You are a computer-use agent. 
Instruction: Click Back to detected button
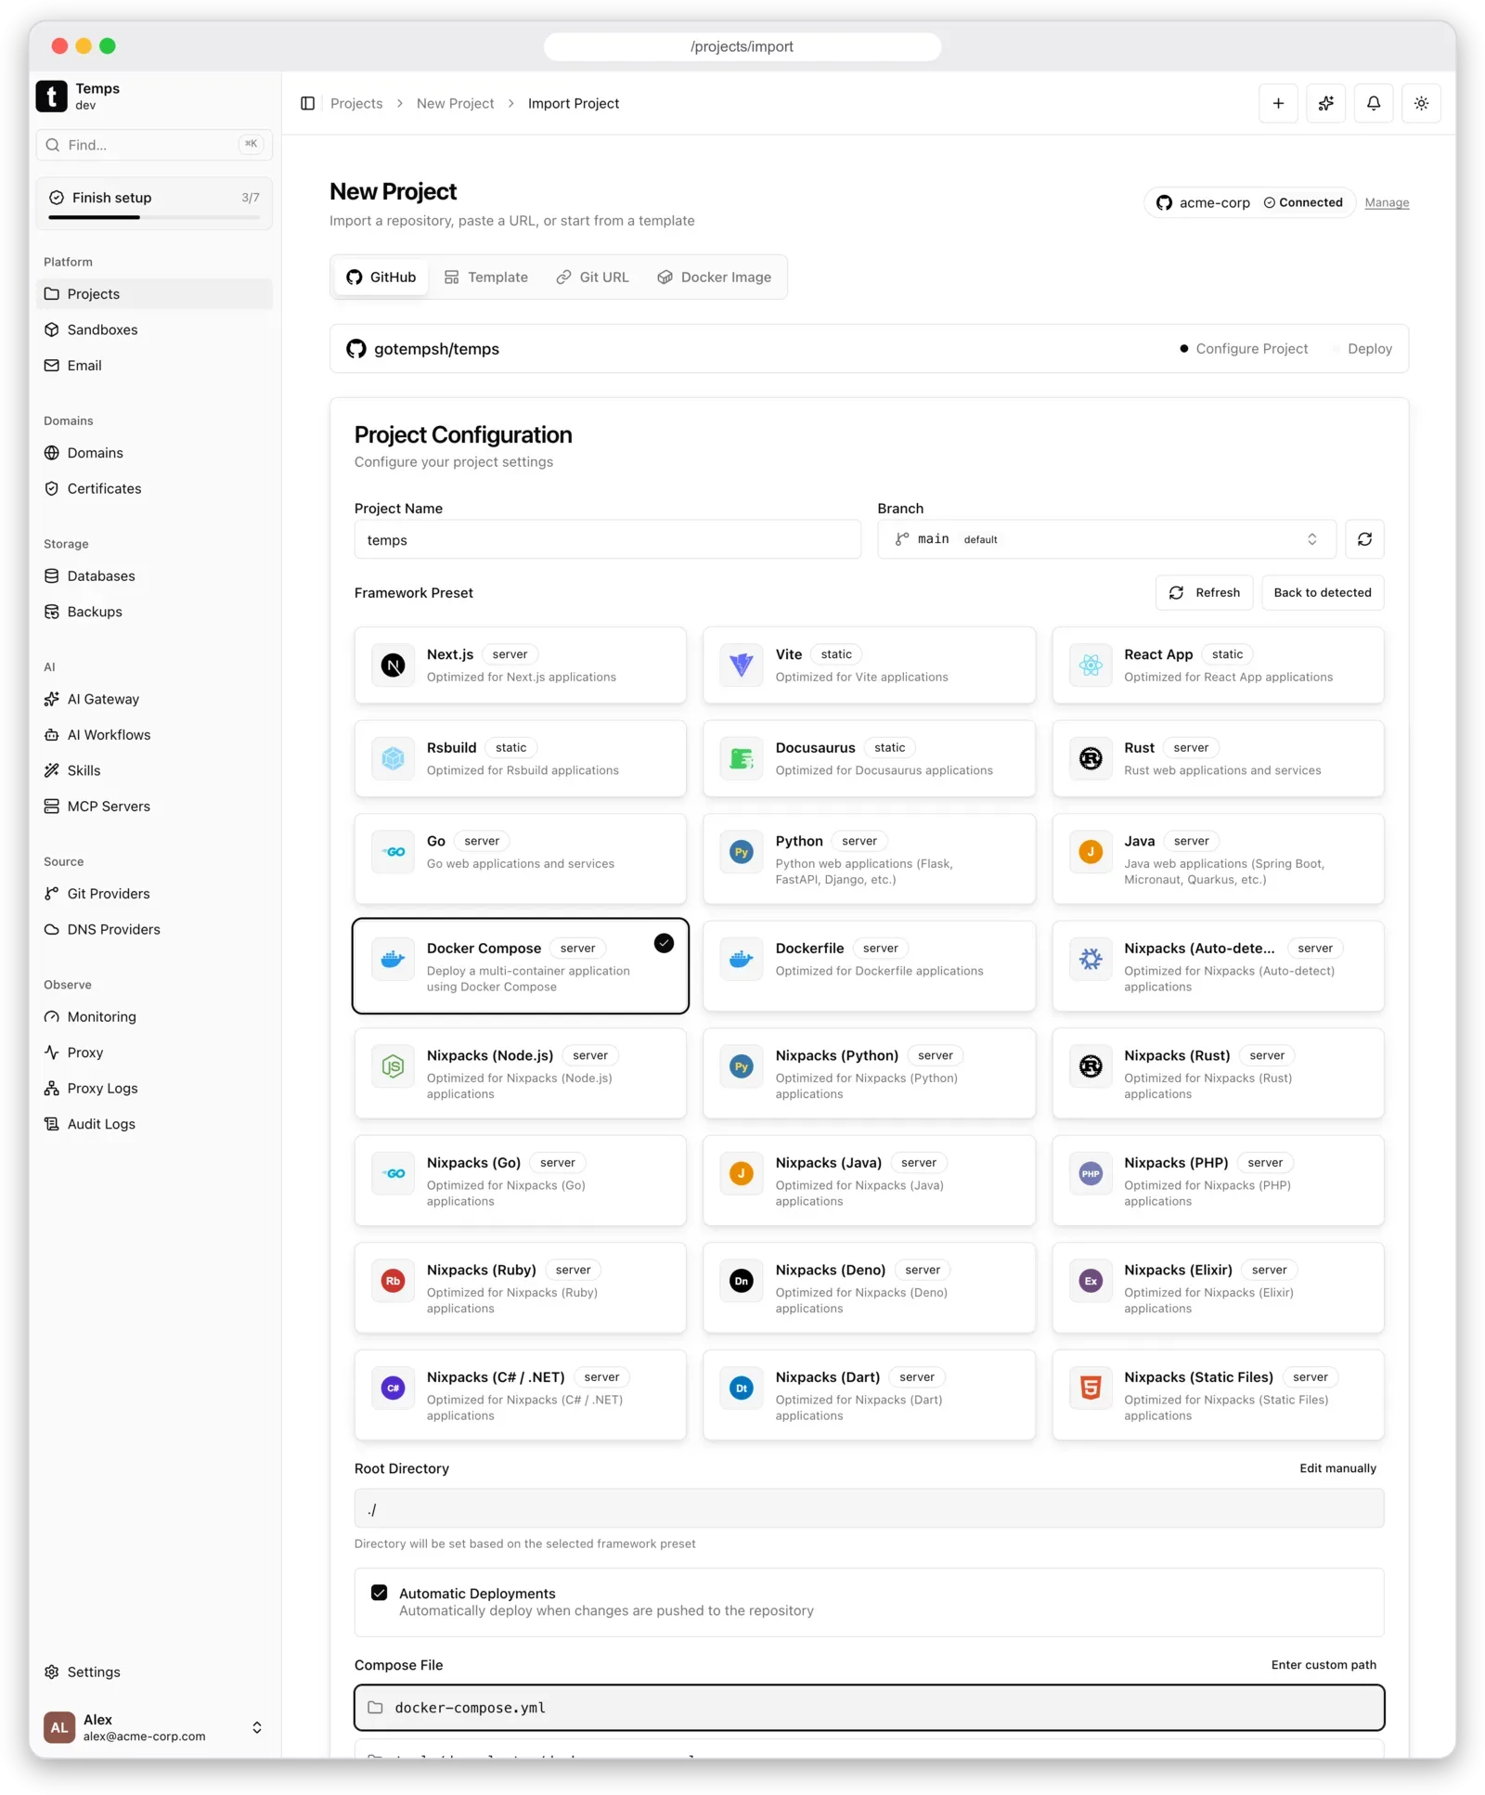click(x=1322, y=592)
